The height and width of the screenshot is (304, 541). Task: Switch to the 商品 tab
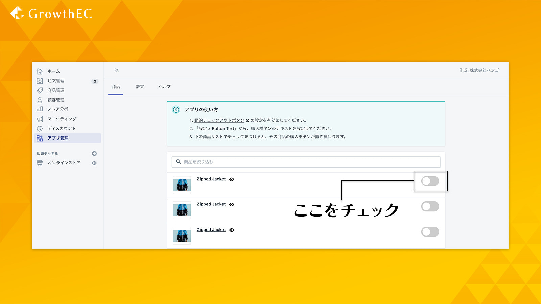116,87
